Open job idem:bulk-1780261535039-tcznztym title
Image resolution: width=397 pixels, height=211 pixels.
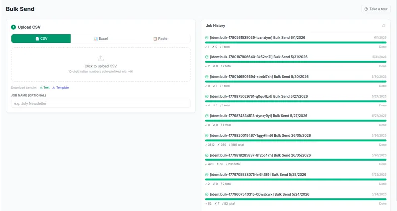tap(258, 38)
